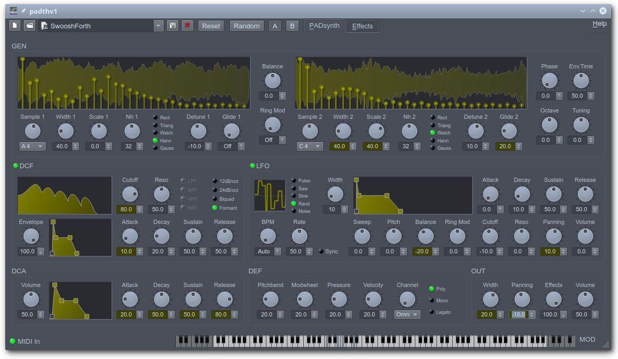
Task: Click the LFO Panning knob
Action: tap(553, 236)
